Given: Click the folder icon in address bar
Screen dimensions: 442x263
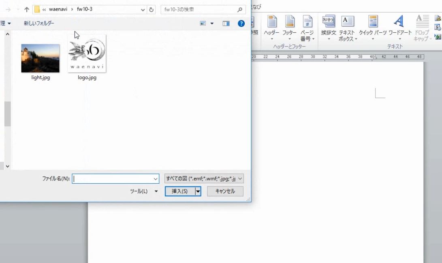Looking at the screenshot, I should tap(37, 10).
